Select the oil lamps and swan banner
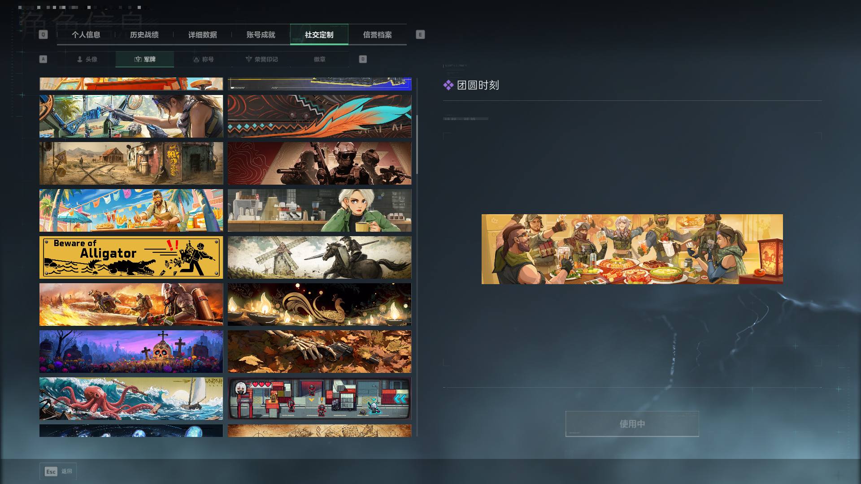The height and width of the screenshot is (484, 861). (x=319, y=305)
